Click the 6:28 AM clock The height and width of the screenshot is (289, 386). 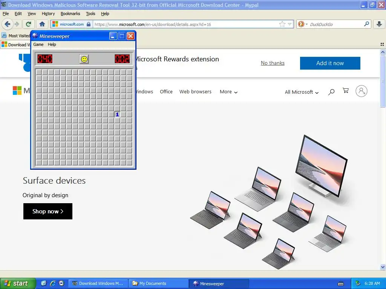pos(372,283)
